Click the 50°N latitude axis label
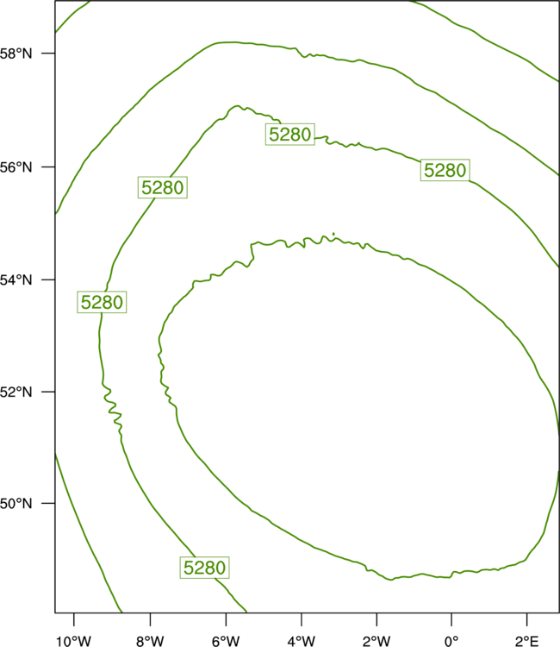The image size is (560, 647). [16, 504]
